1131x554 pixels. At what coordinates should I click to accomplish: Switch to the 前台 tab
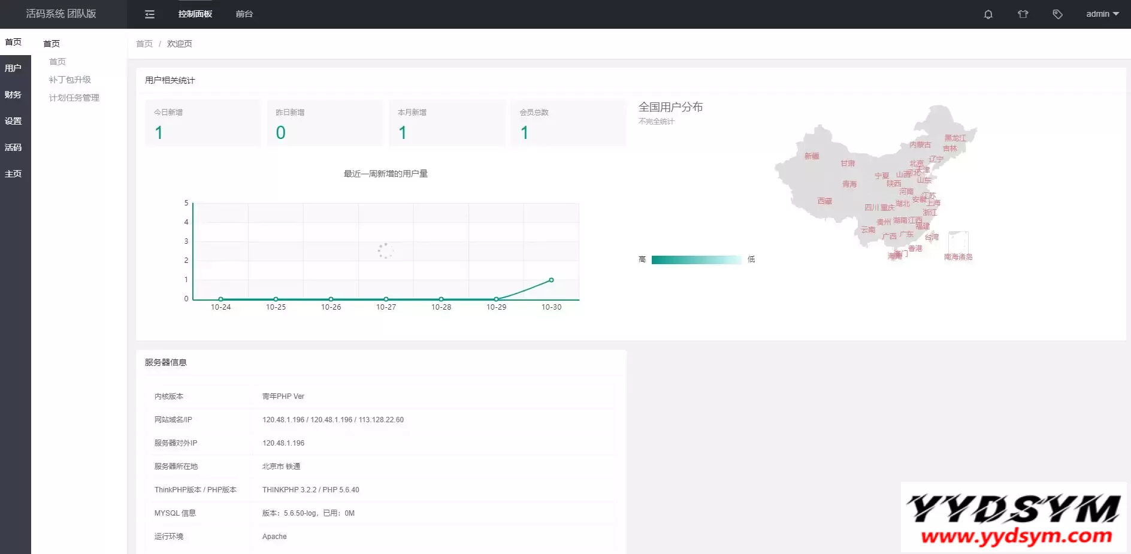point(244,14)
